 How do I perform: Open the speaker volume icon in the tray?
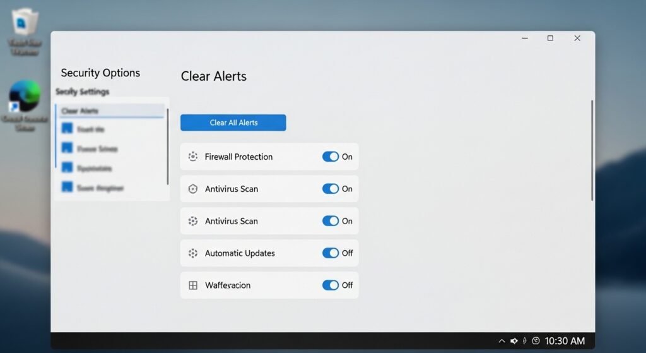[x=514, y=341]
